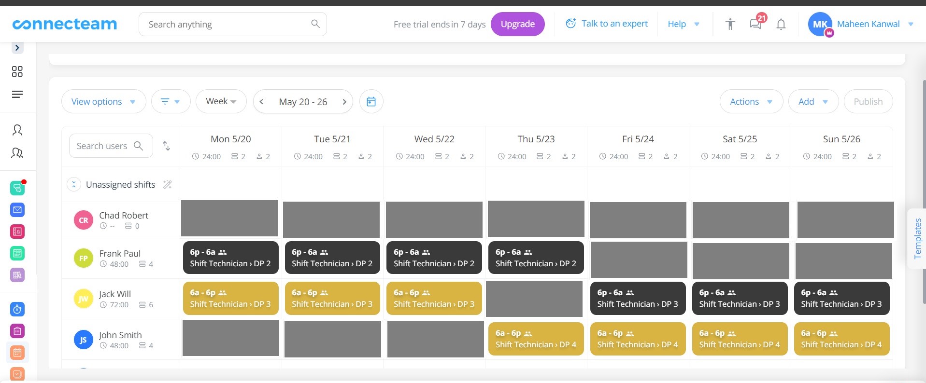The width and height of the screenshot is (926, 383).
Task: Open the Templates side panel tab
Action: click(x=917, y=238)
